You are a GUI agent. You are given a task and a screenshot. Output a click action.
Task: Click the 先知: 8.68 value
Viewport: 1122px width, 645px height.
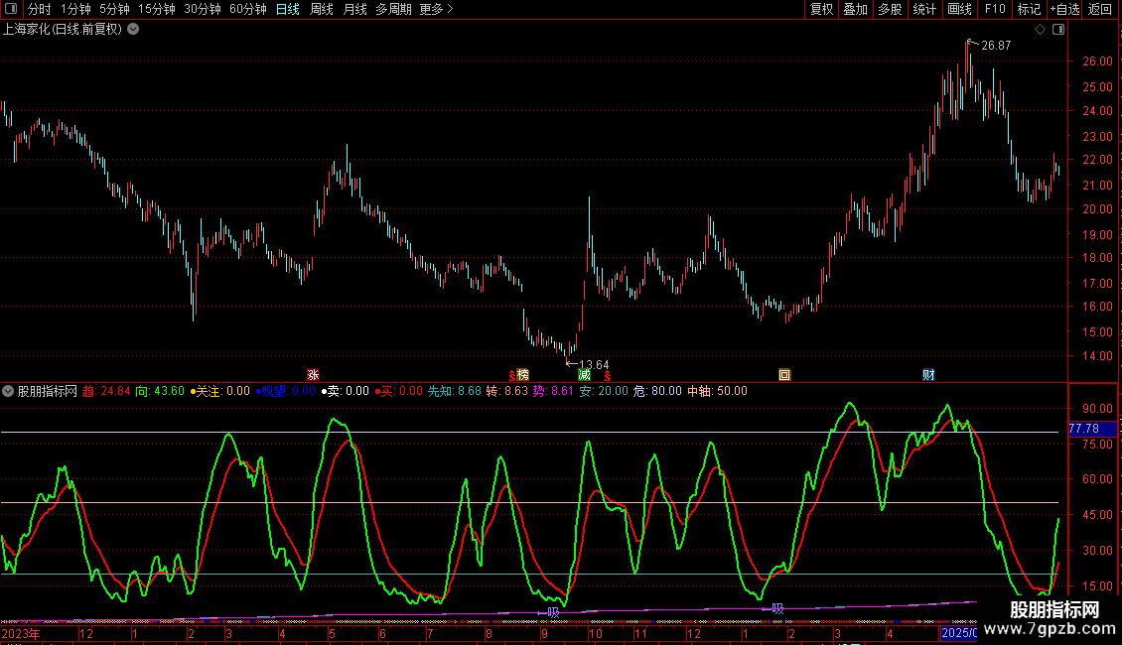[455, 391]
